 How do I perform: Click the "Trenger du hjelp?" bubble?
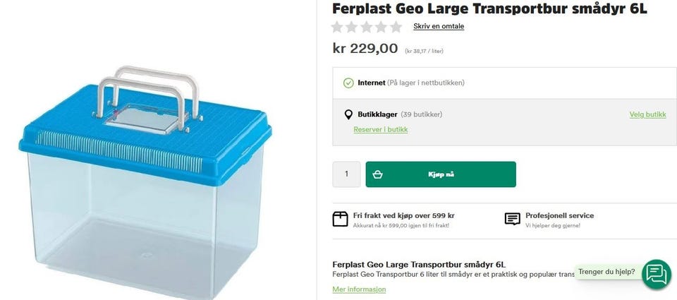tap(606, 272)
